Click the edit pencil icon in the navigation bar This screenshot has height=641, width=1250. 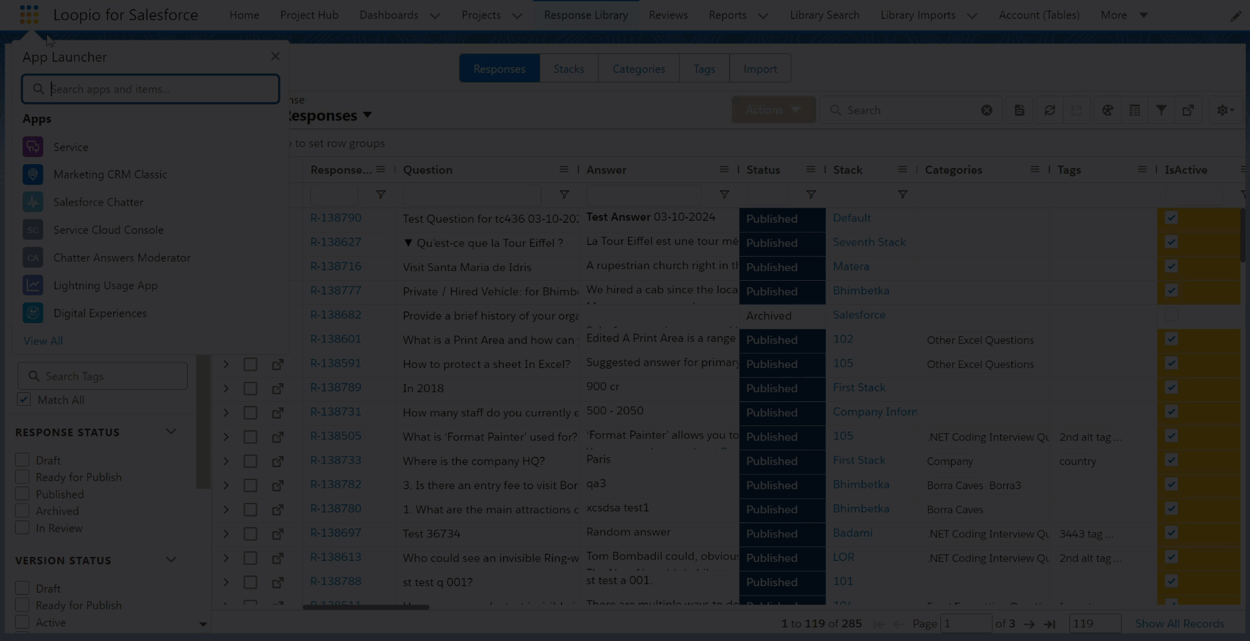coord(1236,16)
